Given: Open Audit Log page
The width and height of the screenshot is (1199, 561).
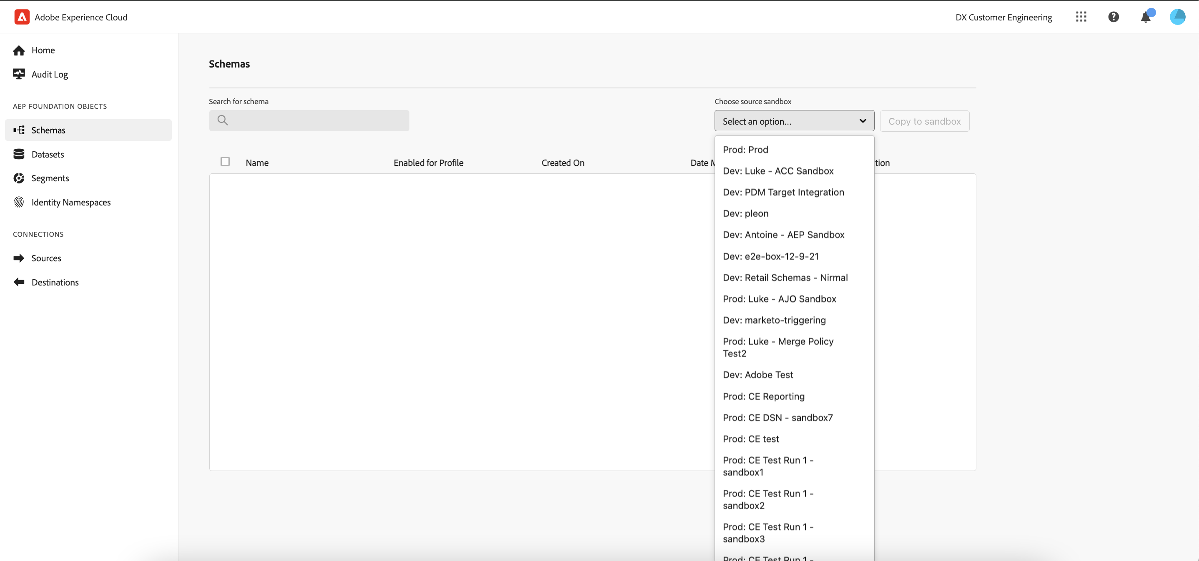Looking at the screenshot, I should 88,75.
